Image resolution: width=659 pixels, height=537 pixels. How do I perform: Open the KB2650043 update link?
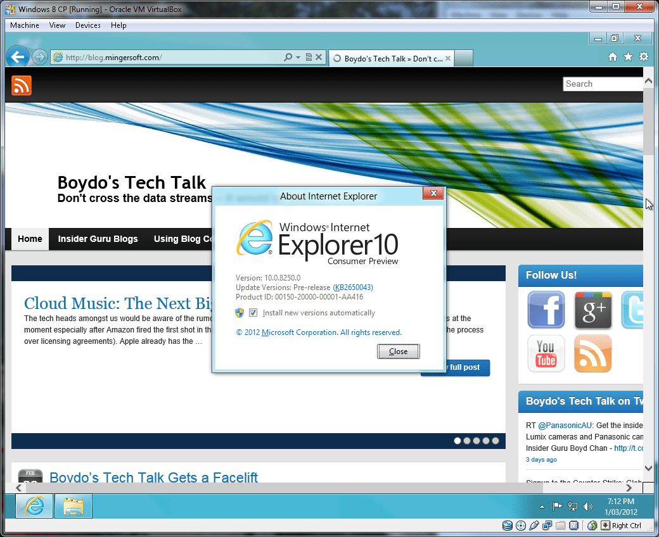coord(353,287)
